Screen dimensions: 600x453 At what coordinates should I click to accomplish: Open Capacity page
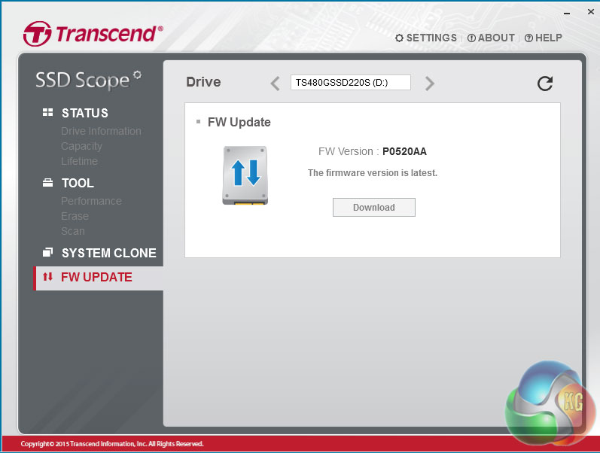81,146
